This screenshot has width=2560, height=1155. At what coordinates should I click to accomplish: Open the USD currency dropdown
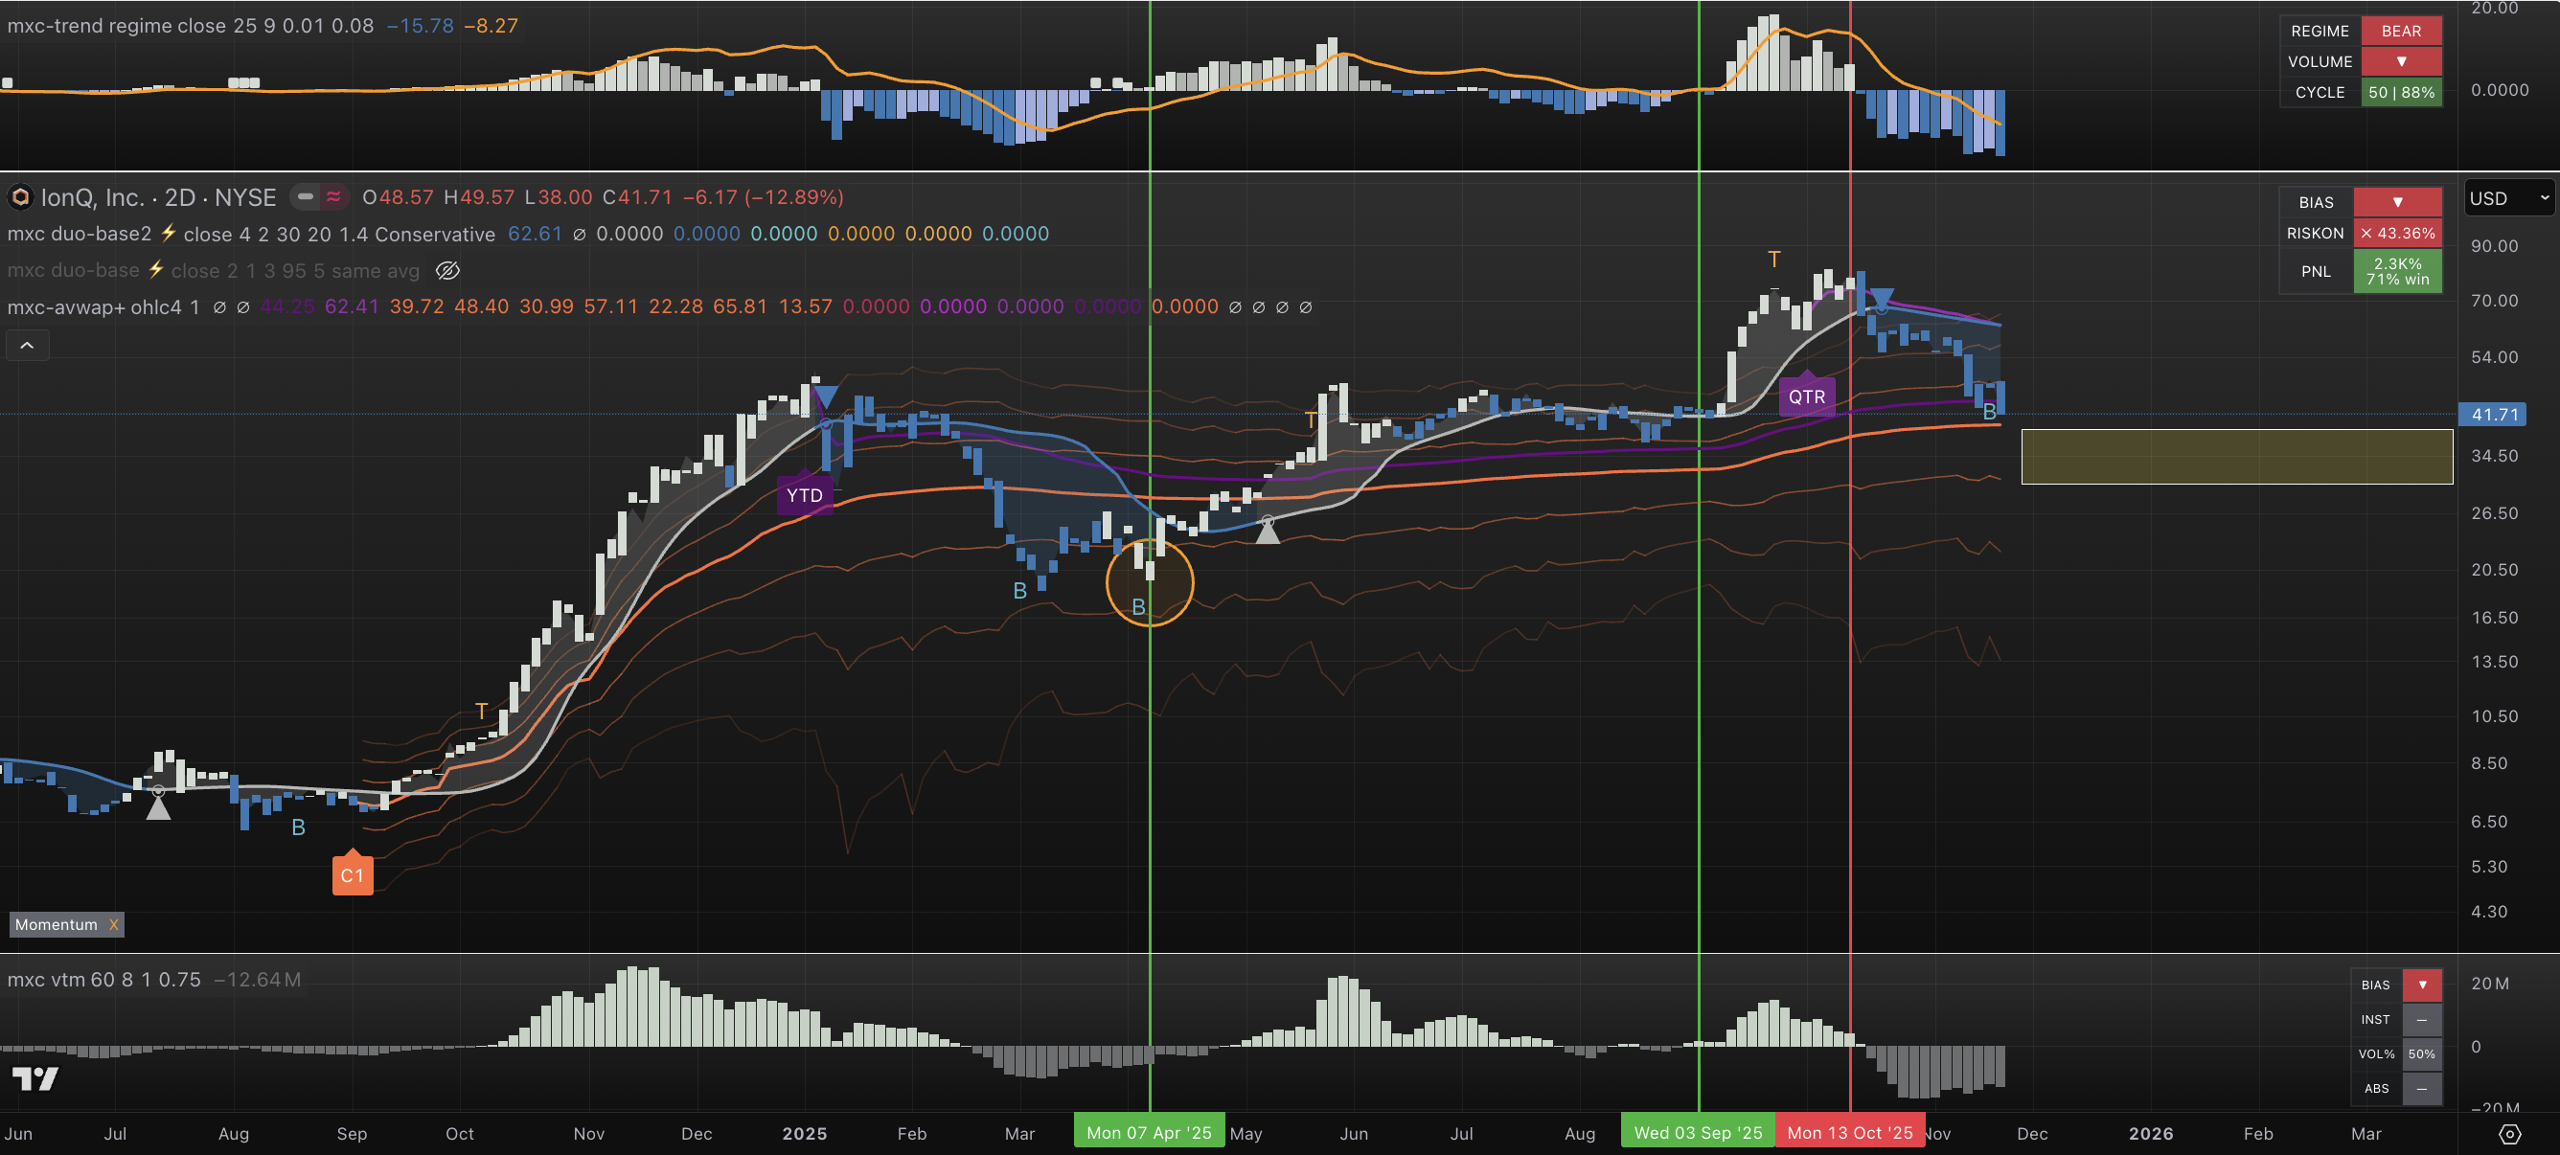coord(2507,197)
